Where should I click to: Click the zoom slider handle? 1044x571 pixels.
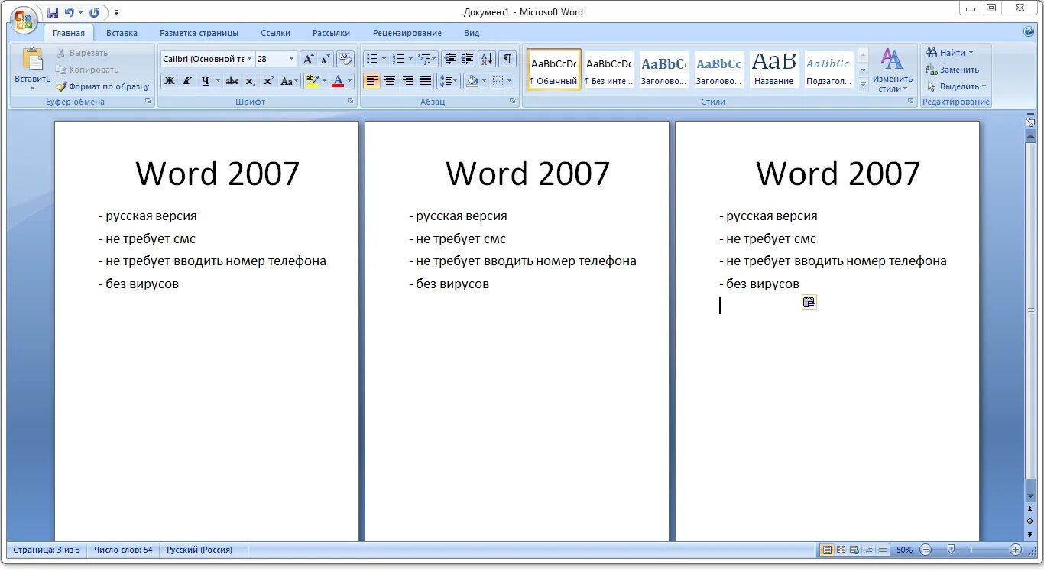[951, 549]
